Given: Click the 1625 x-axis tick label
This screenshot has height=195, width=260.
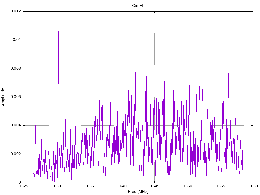Looking at the screenshot, I should [24, 186].
